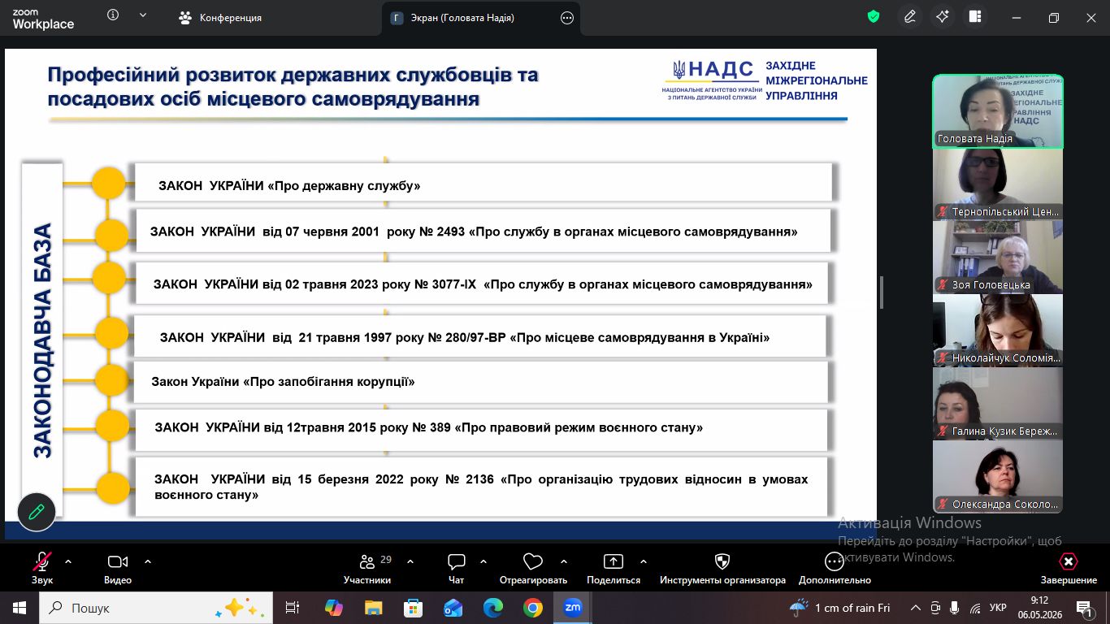The image size is (1110, 624).
Task: Click the Share screen icon
Action: pos(614,562)
